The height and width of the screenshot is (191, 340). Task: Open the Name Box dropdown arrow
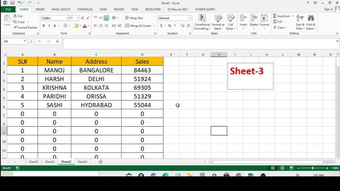(25, 41)
